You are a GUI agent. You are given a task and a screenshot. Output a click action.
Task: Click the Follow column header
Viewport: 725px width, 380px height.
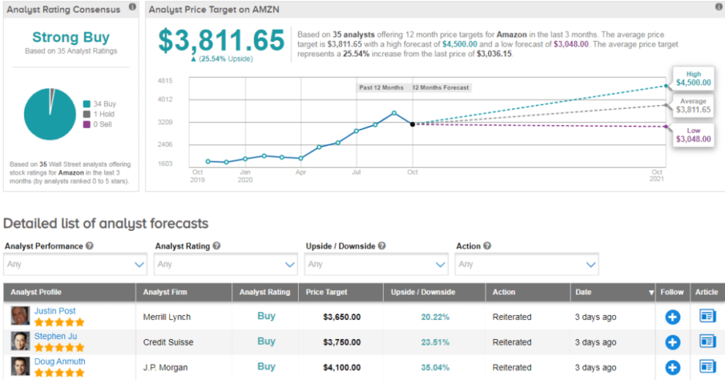click(x=672, y=292)
